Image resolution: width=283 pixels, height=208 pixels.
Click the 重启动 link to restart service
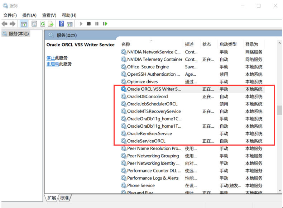point(53,64)
